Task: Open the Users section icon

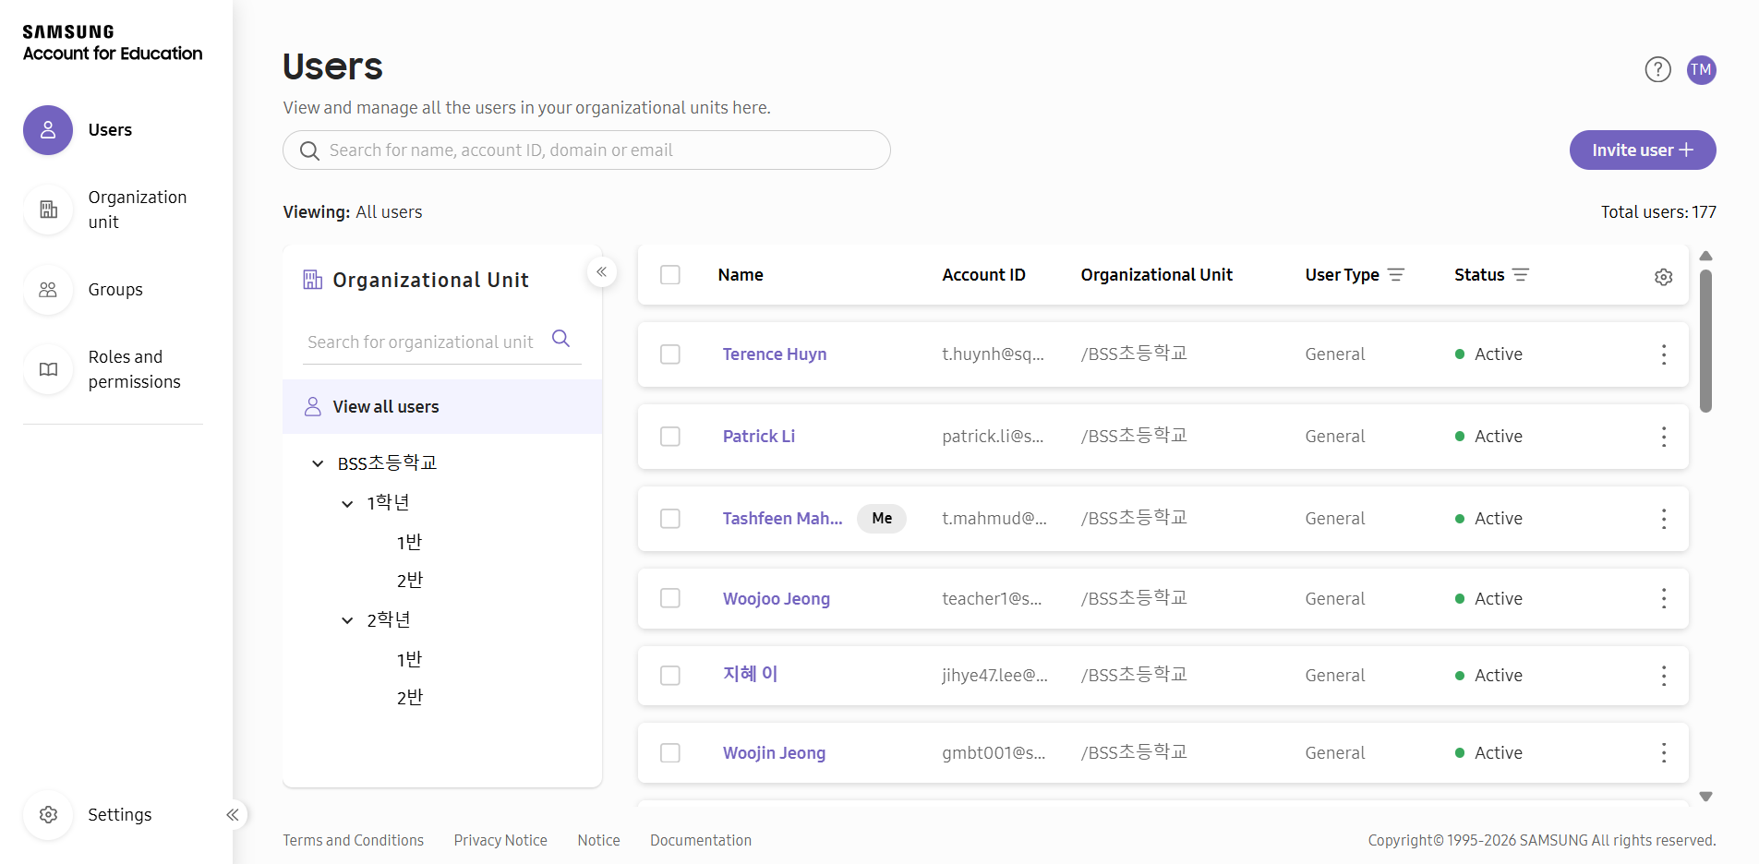Action: click(48, 130)
